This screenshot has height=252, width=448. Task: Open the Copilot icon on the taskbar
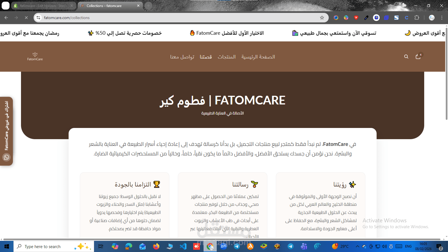tap(115, 246)
